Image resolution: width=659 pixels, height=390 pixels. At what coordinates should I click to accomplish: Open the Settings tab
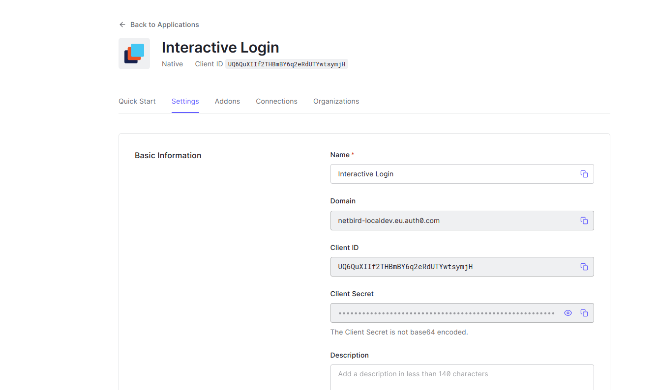pyautogui.click(x=185, y=101)
